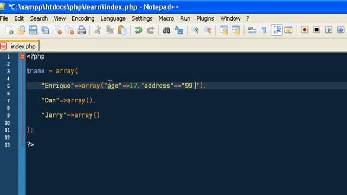The width and height of the screenshot is (347, 195).
Task: Click the user defined language icon
Action: (288, 30)
